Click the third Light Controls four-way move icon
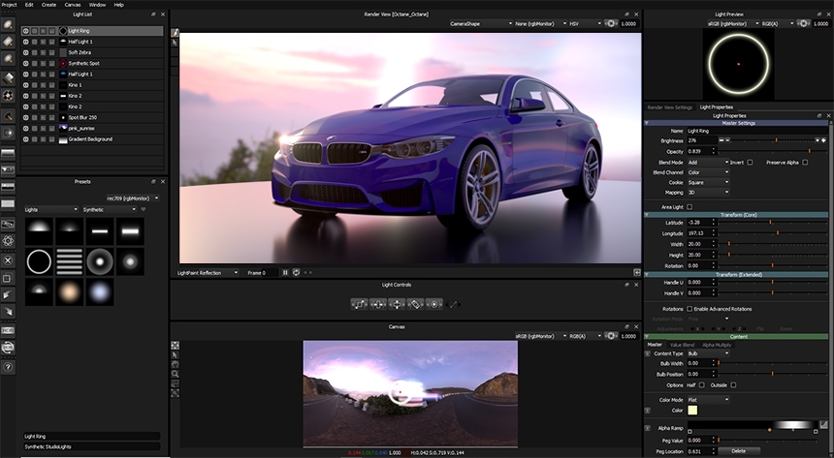Viewport: 834px width, 458px height. tap(397, 304)
